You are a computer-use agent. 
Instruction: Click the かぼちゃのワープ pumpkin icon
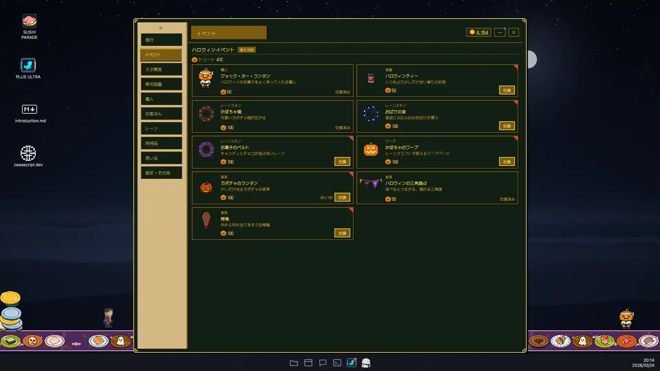371,149
